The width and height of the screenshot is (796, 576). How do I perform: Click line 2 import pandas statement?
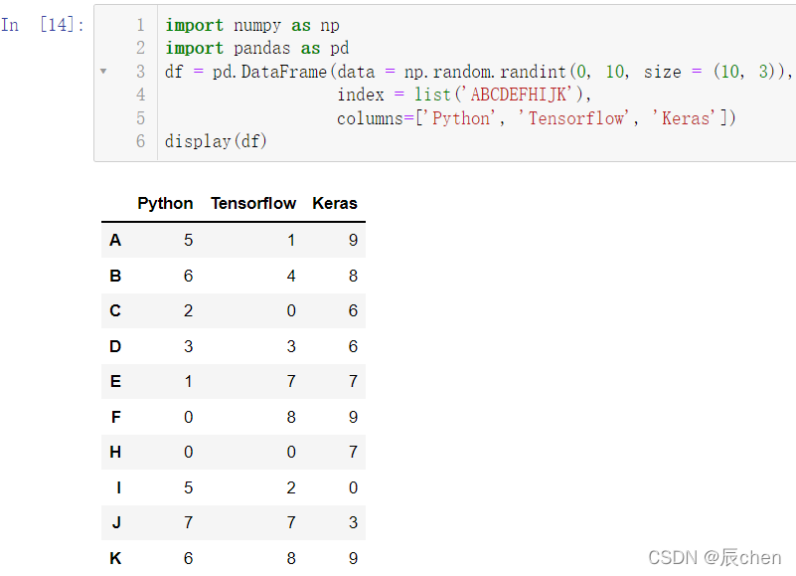256,49
